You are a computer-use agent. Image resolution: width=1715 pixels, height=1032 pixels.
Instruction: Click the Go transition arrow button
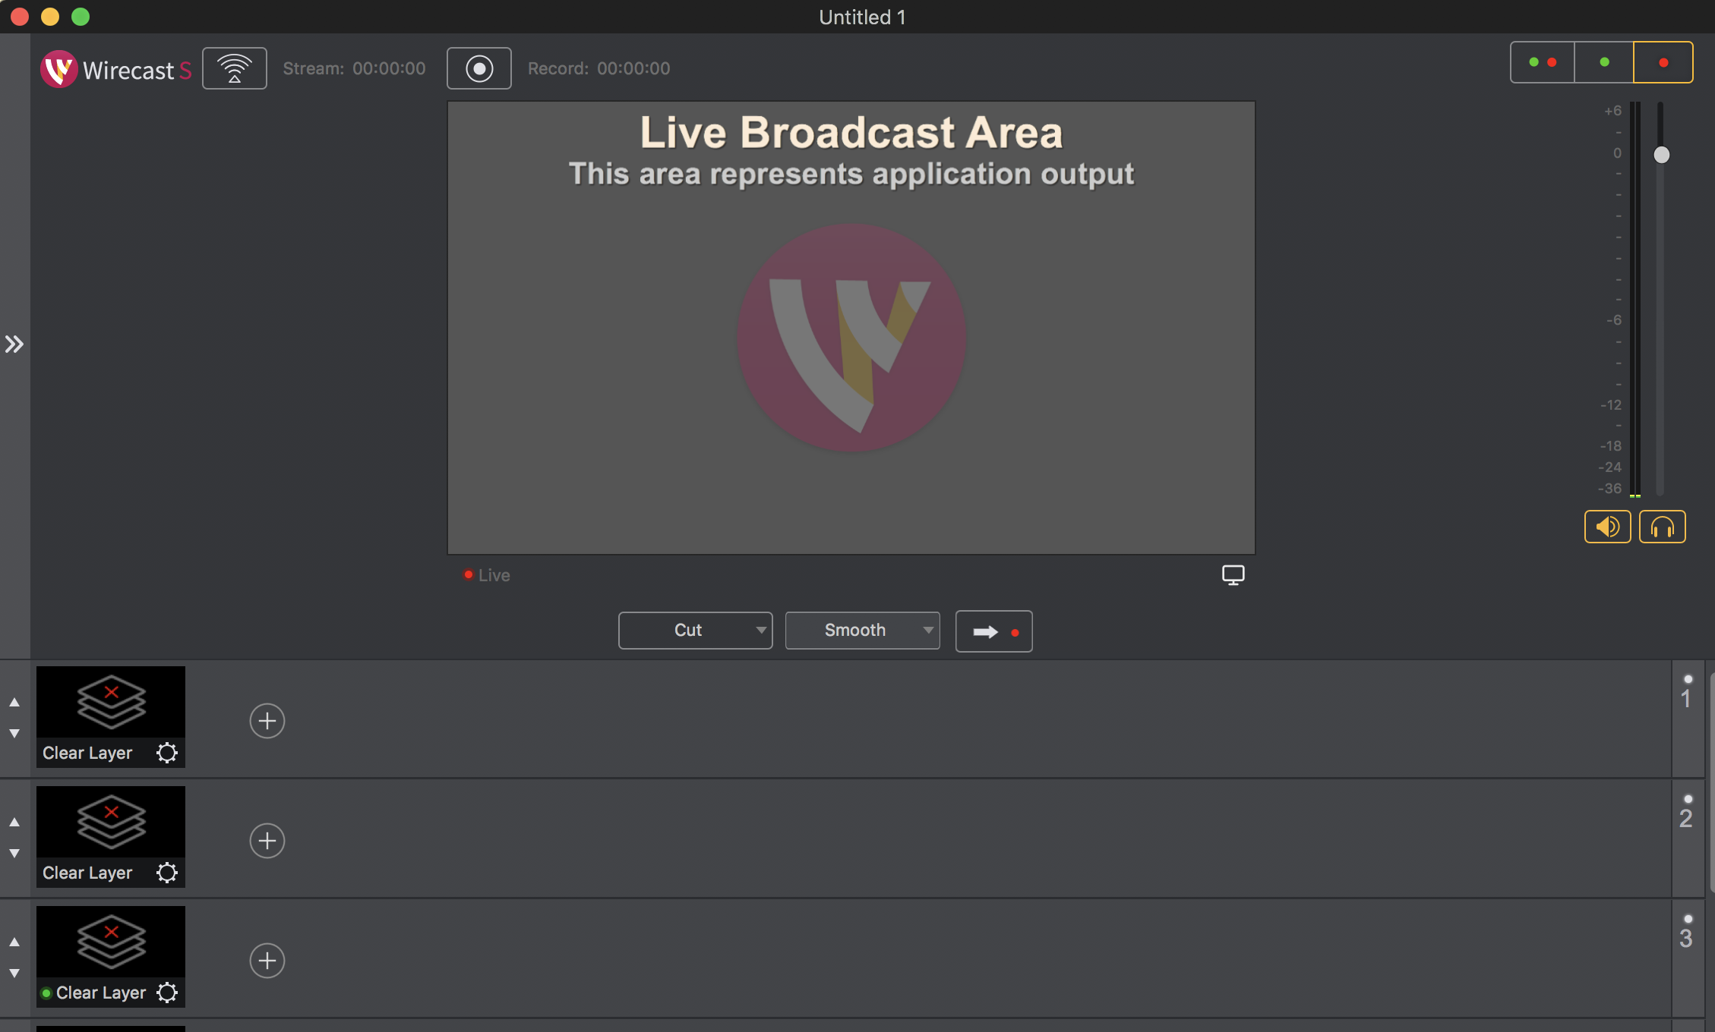(x=993, y=631)
